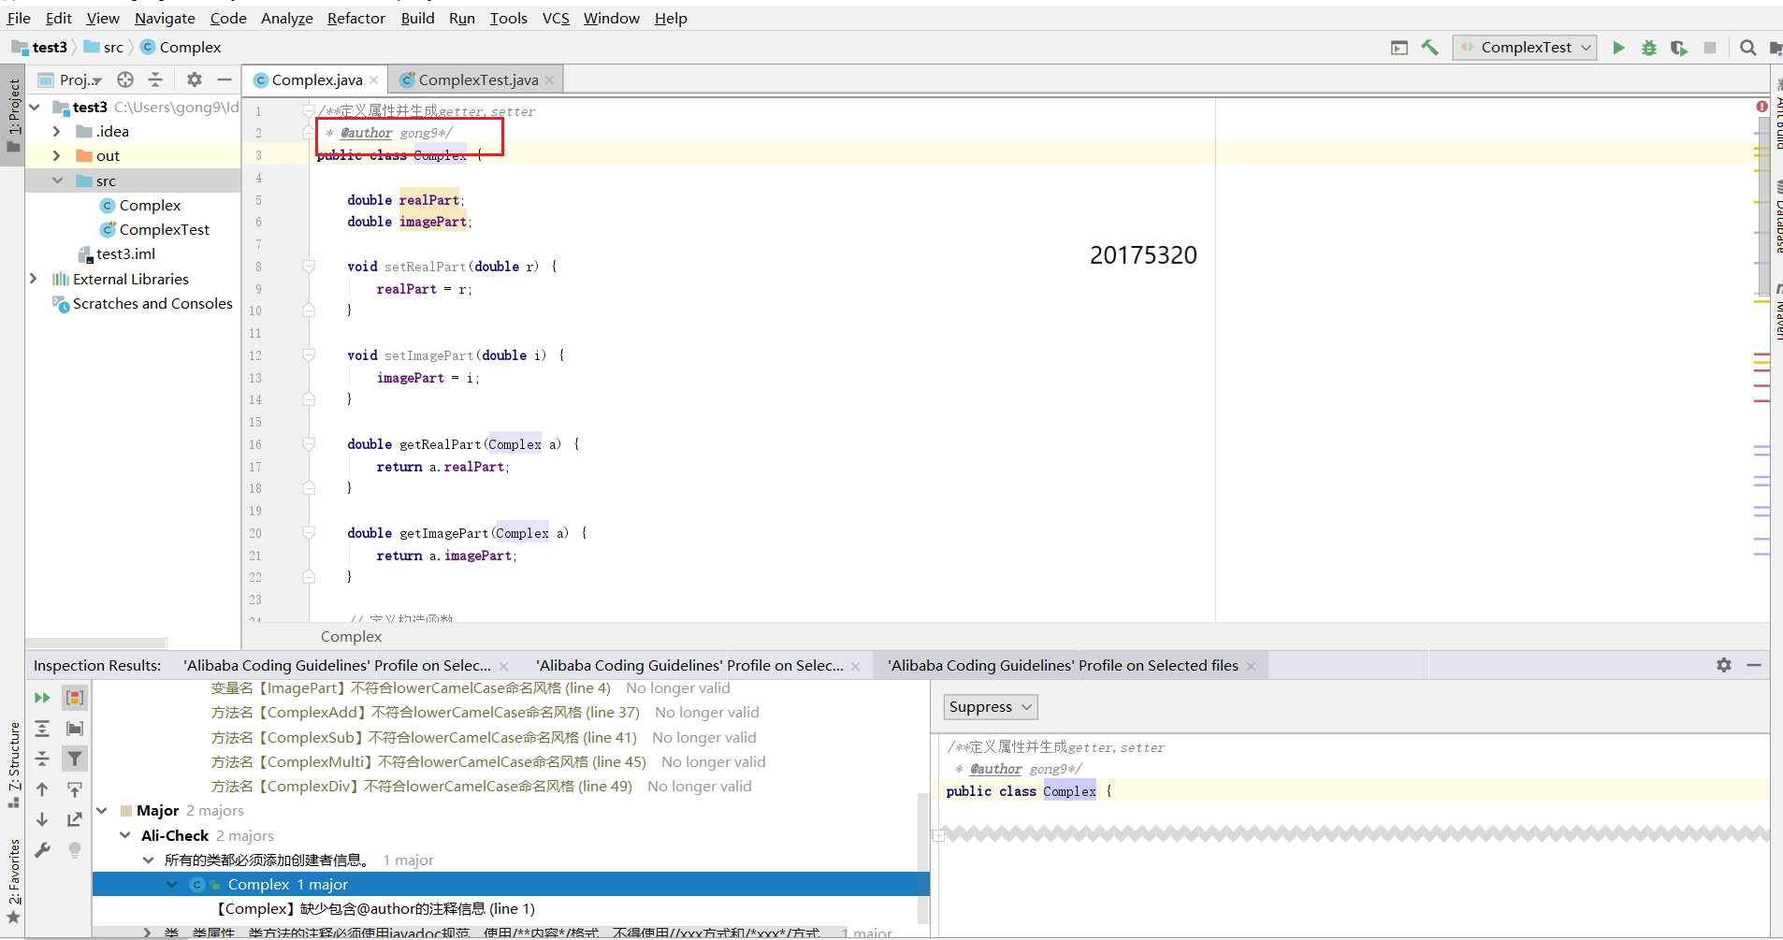Toggle the Z: Structure tool window
The height and width of the screenshot is (940, 1783).
13,763
